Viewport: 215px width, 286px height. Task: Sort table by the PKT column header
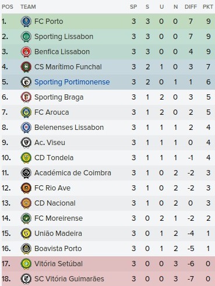[x=207, y=7]
